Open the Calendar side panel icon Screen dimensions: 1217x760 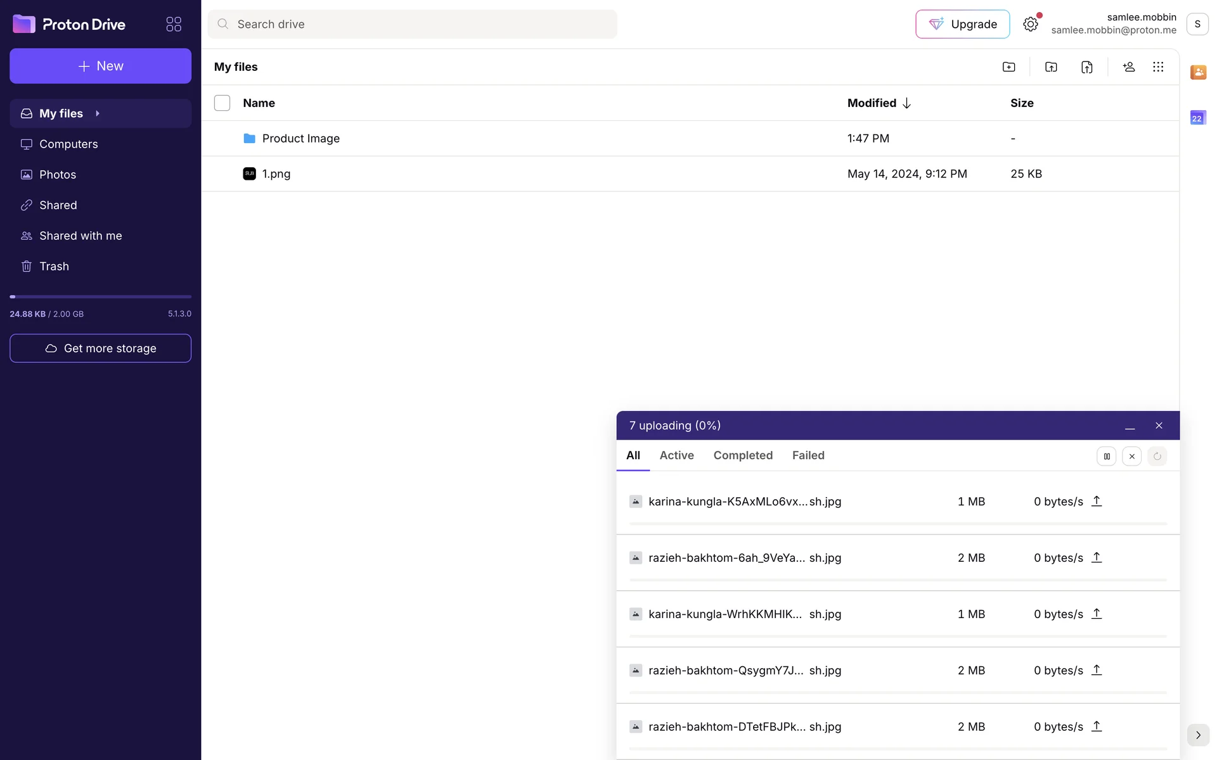1197,118
